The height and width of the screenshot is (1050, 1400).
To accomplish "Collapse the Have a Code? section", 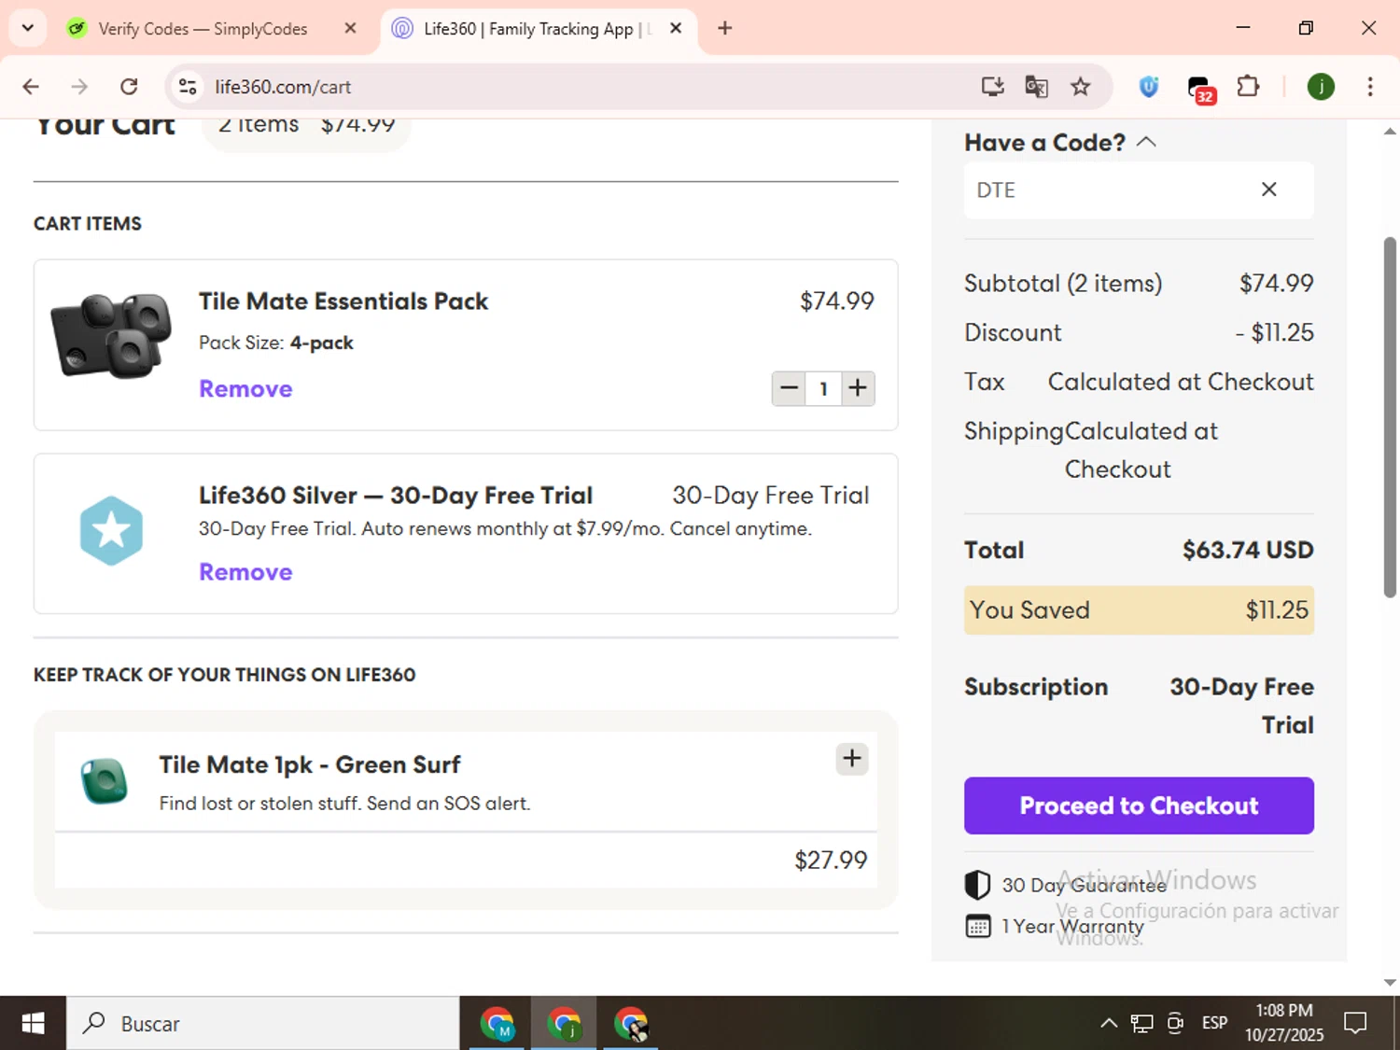I will click(x=1146, y=142).
